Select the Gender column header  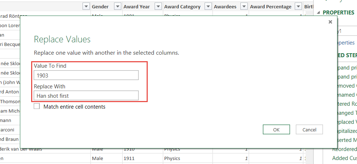tap(100, 7)
